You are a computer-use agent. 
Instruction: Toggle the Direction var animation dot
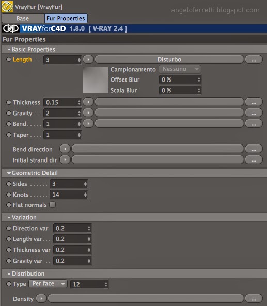[9, 228]
